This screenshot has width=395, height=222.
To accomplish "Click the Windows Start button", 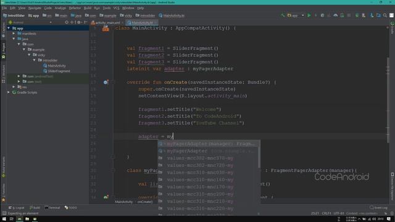I will (x=4, y=219).
